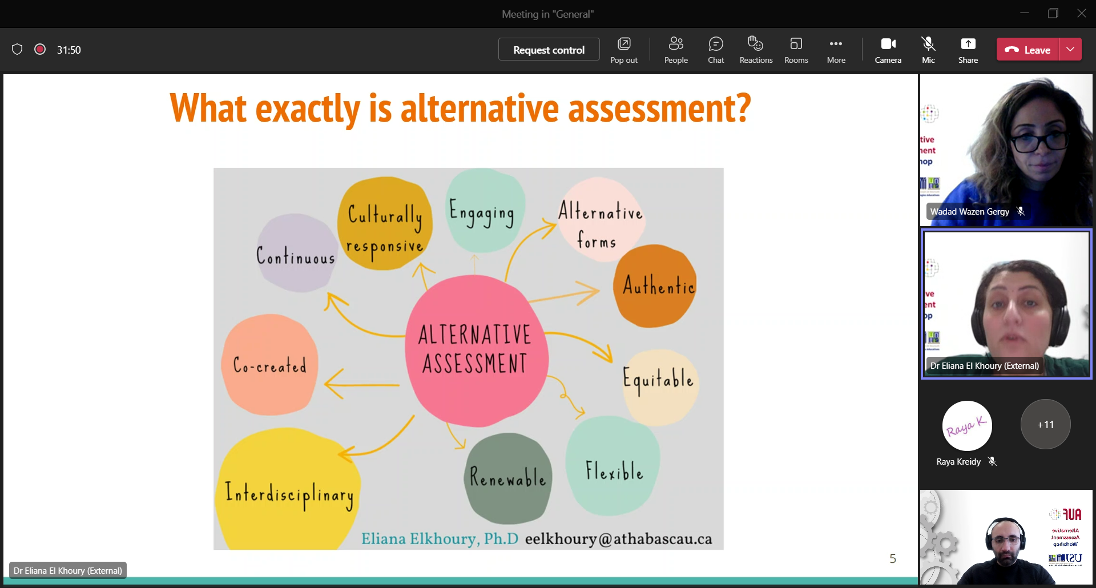The height and width of the screenshot is (588, 1096).
Task: Click the AUB workshop presenter video tile
Action: point(1006,537)
